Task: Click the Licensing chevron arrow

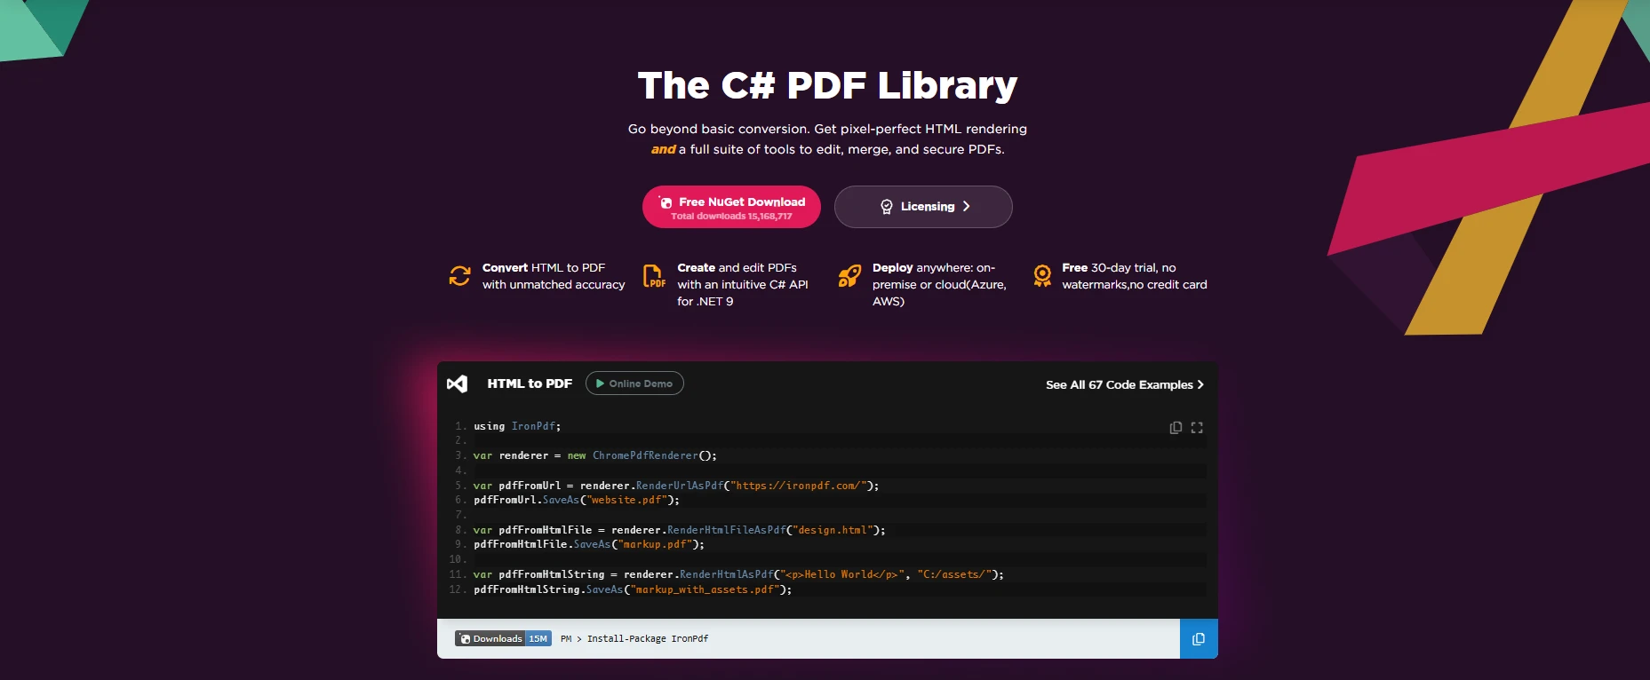Action: click(967, 207)
